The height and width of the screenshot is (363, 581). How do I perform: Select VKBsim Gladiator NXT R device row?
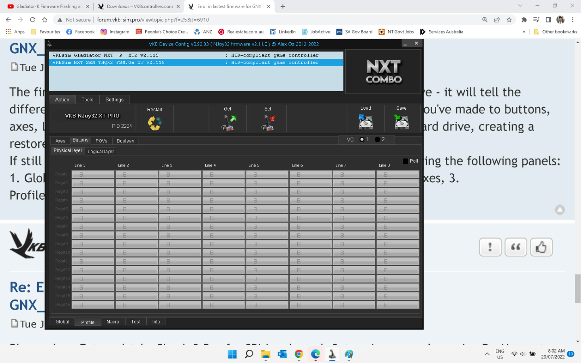[196, 55]
